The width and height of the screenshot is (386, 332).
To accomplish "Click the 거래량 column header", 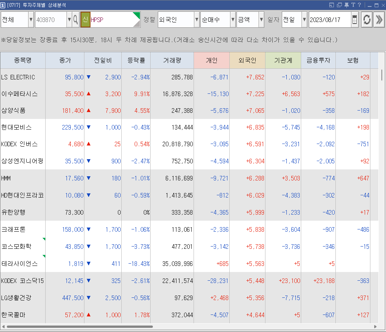I will 172,60.
